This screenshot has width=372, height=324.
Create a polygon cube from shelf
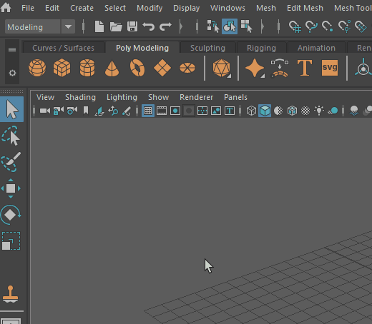pyautogui.click(x=62, y=68)
